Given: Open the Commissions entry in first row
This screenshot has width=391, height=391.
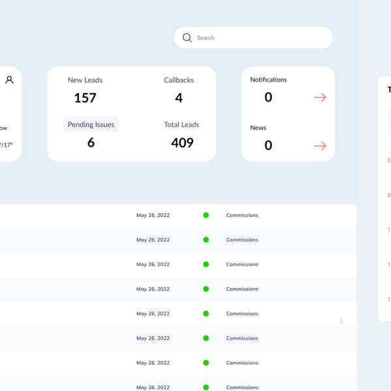Looking at the screenshot, I should point(242,215).
